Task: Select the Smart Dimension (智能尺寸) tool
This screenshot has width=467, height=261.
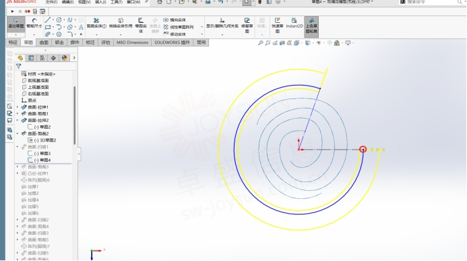Action: (34, 23)
